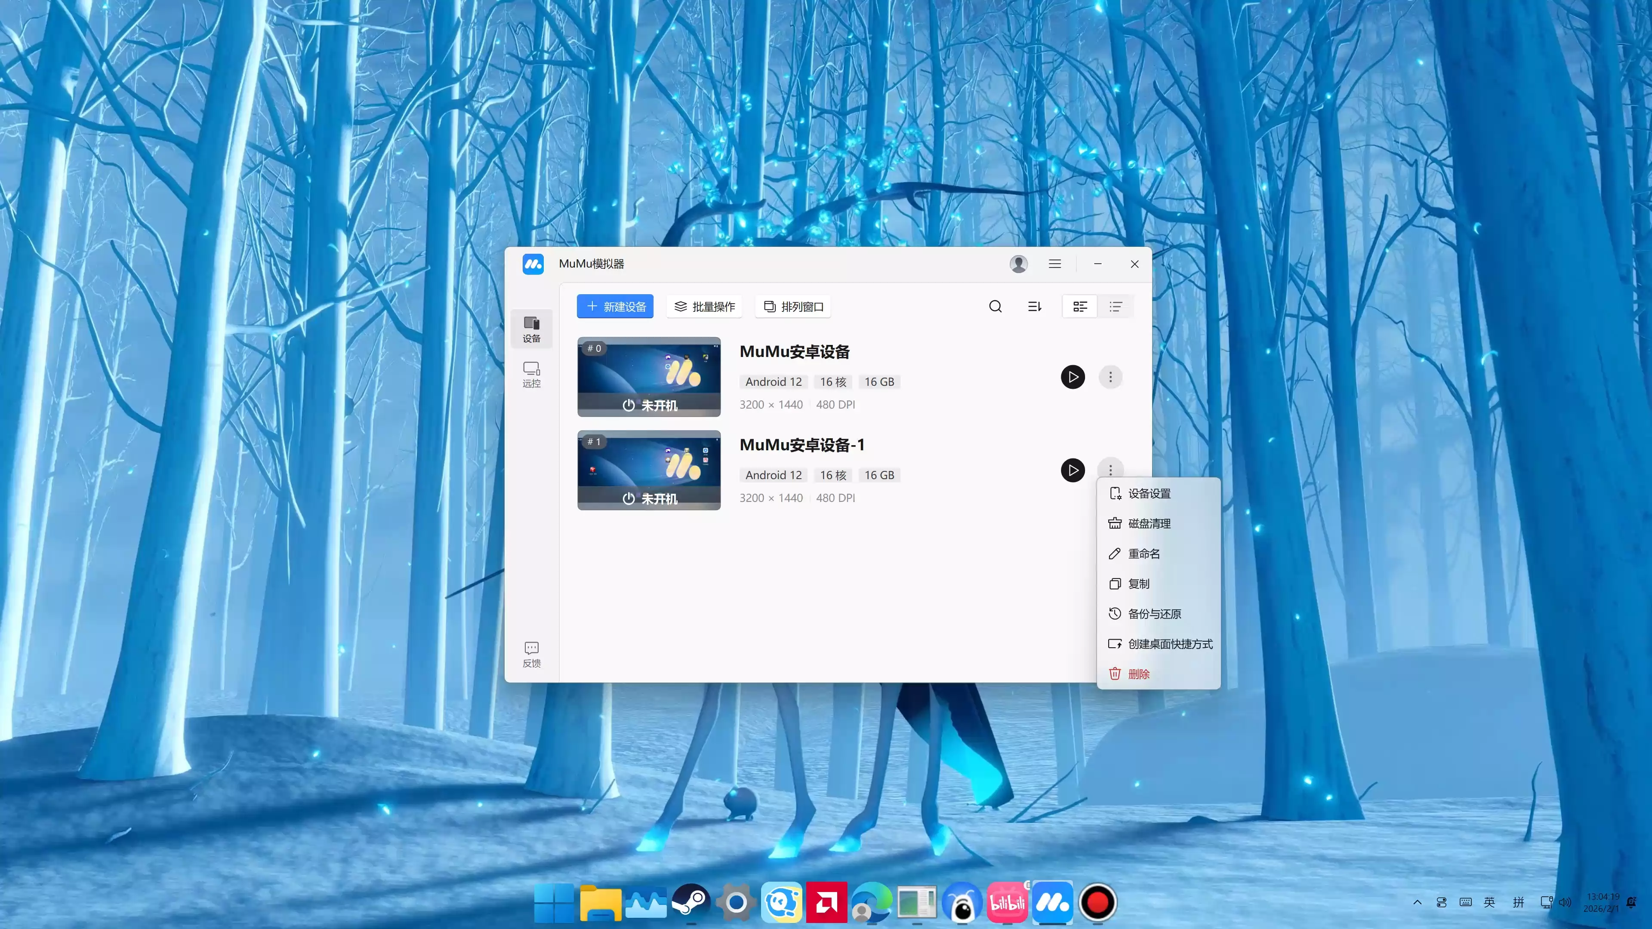This screenshot has height=929, width=1652.
Task: Click the search icon in the toolbar
Action: pos(996,307)
